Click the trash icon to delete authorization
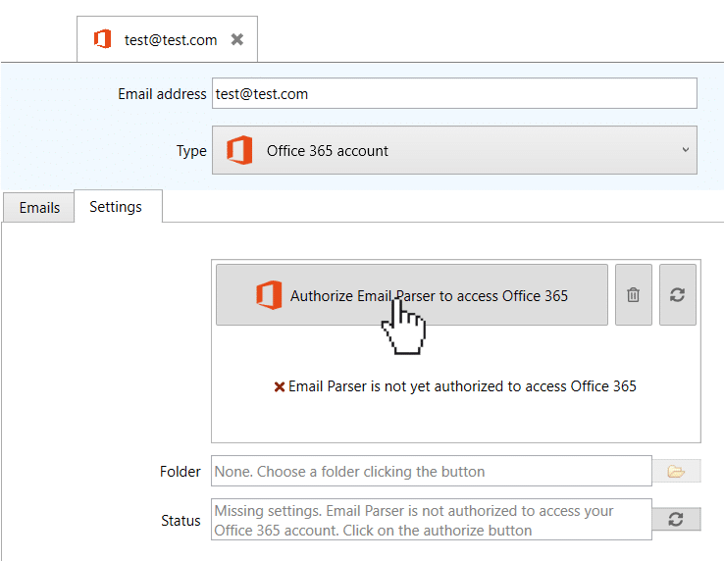 pyautogui.click(x=634, y=294)
